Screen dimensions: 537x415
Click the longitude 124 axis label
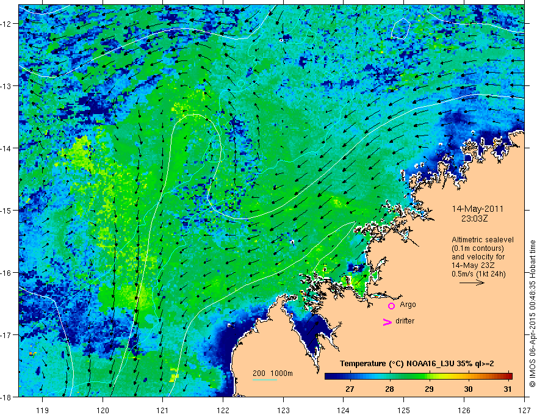pos(344,410)
